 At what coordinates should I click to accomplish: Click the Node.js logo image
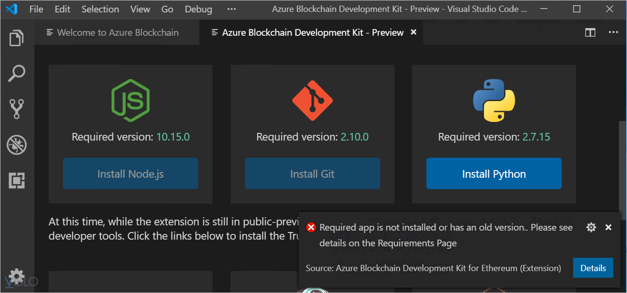(131, 100)
